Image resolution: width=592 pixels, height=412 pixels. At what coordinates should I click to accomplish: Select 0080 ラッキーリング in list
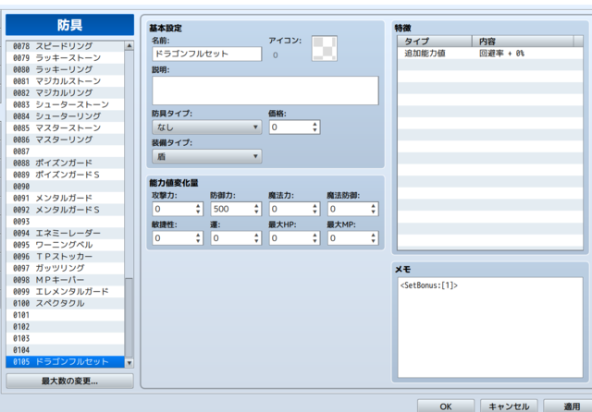(65, 69)
